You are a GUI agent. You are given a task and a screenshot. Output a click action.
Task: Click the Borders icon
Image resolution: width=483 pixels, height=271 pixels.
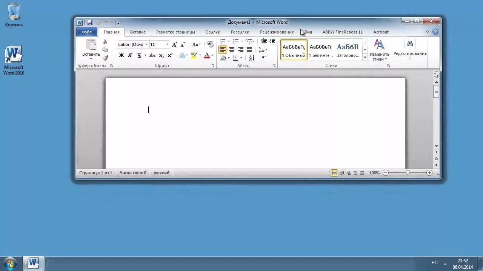[235, 58]
